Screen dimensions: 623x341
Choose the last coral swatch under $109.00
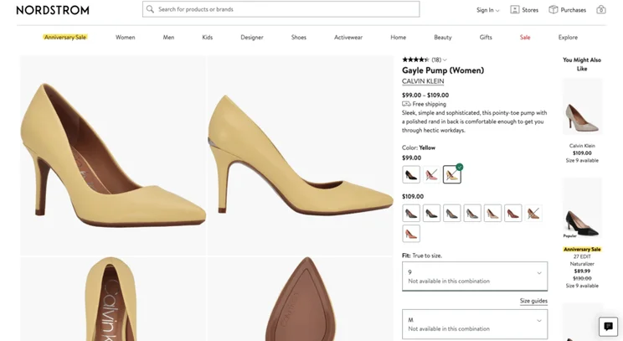point(411,233)
